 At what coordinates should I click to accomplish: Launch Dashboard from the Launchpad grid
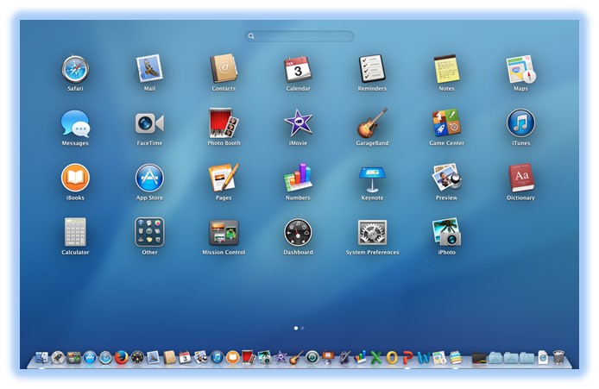coord(298,232)
